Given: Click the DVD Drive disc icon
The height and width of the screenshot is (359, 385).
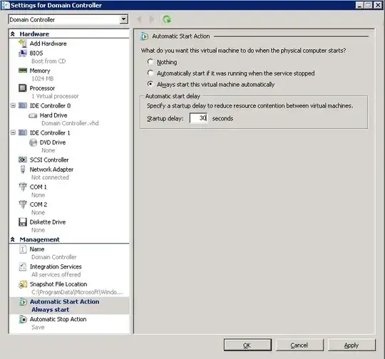Looking at the screenshot, I should tap(33, 142).
